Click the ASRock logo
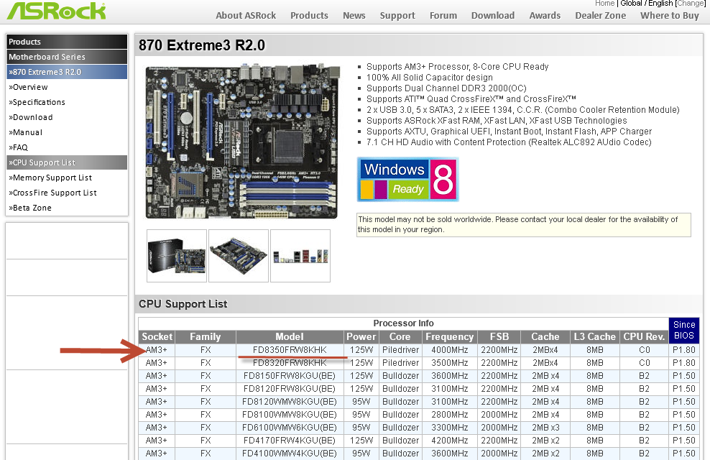The width and height of the screenshot is (710, 460). 56,10
